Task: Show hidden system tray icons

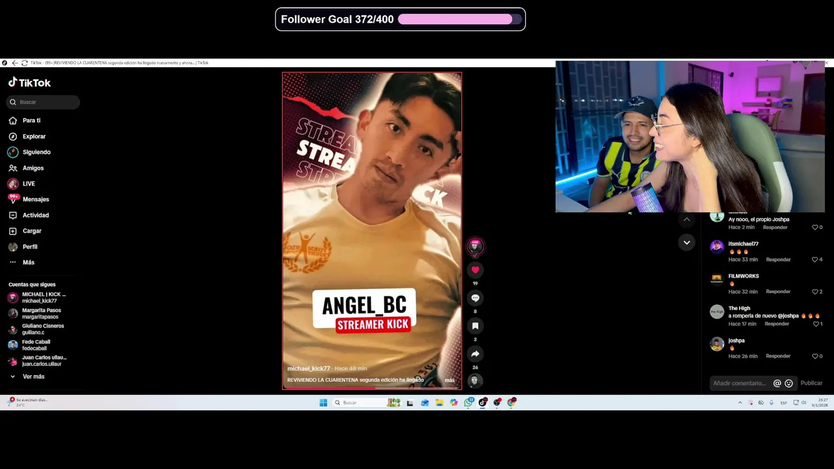Action: point(740,403)
